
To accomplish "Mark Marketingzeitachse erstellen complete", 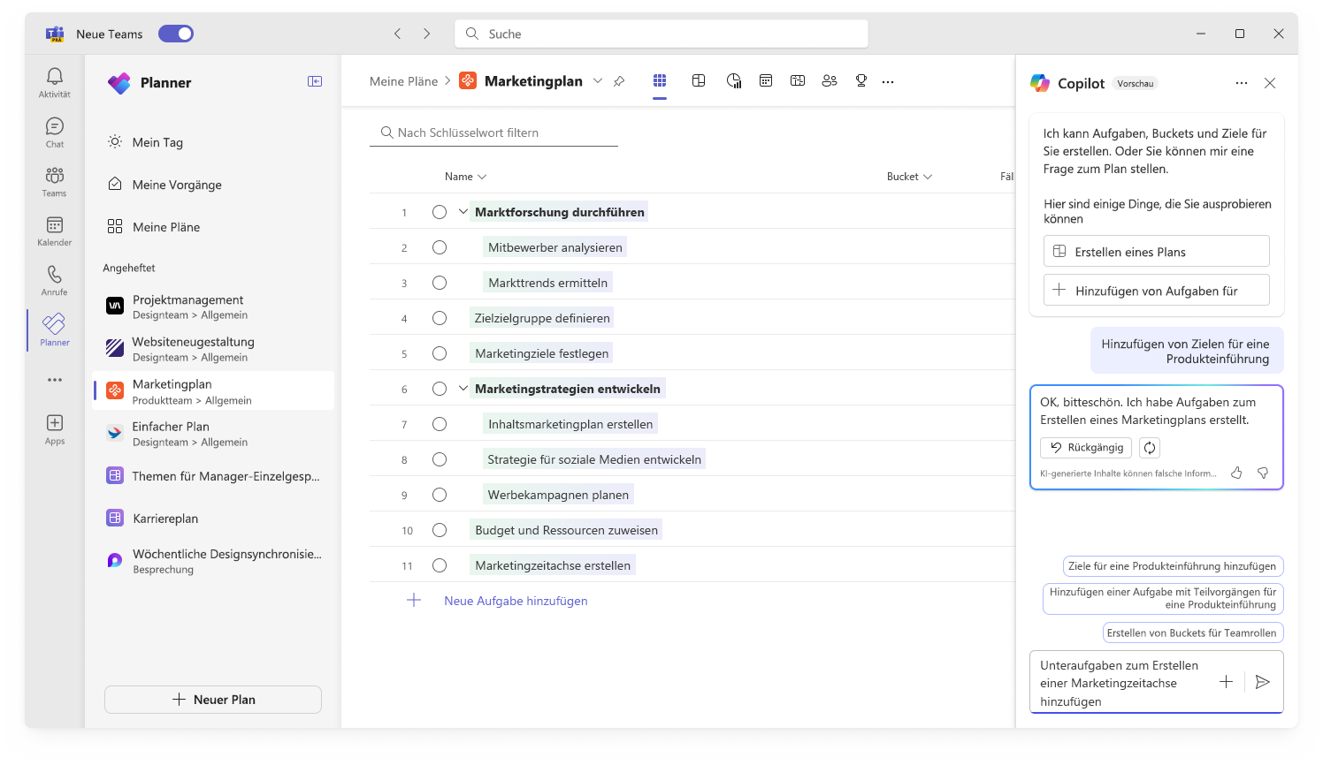I will click(440, 565).
